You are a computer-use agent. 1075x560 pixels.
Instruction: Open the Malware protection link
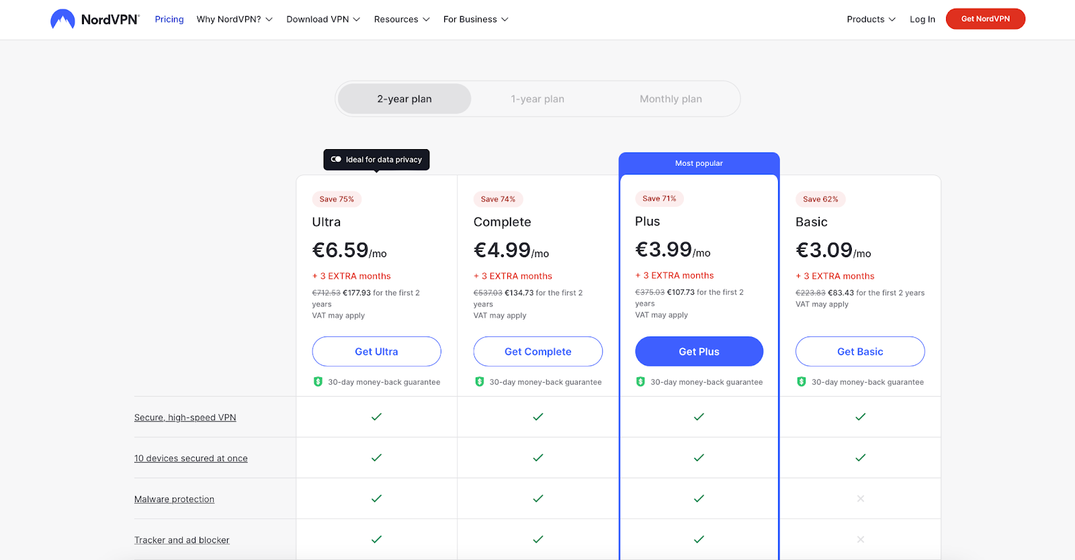(174, 500)
